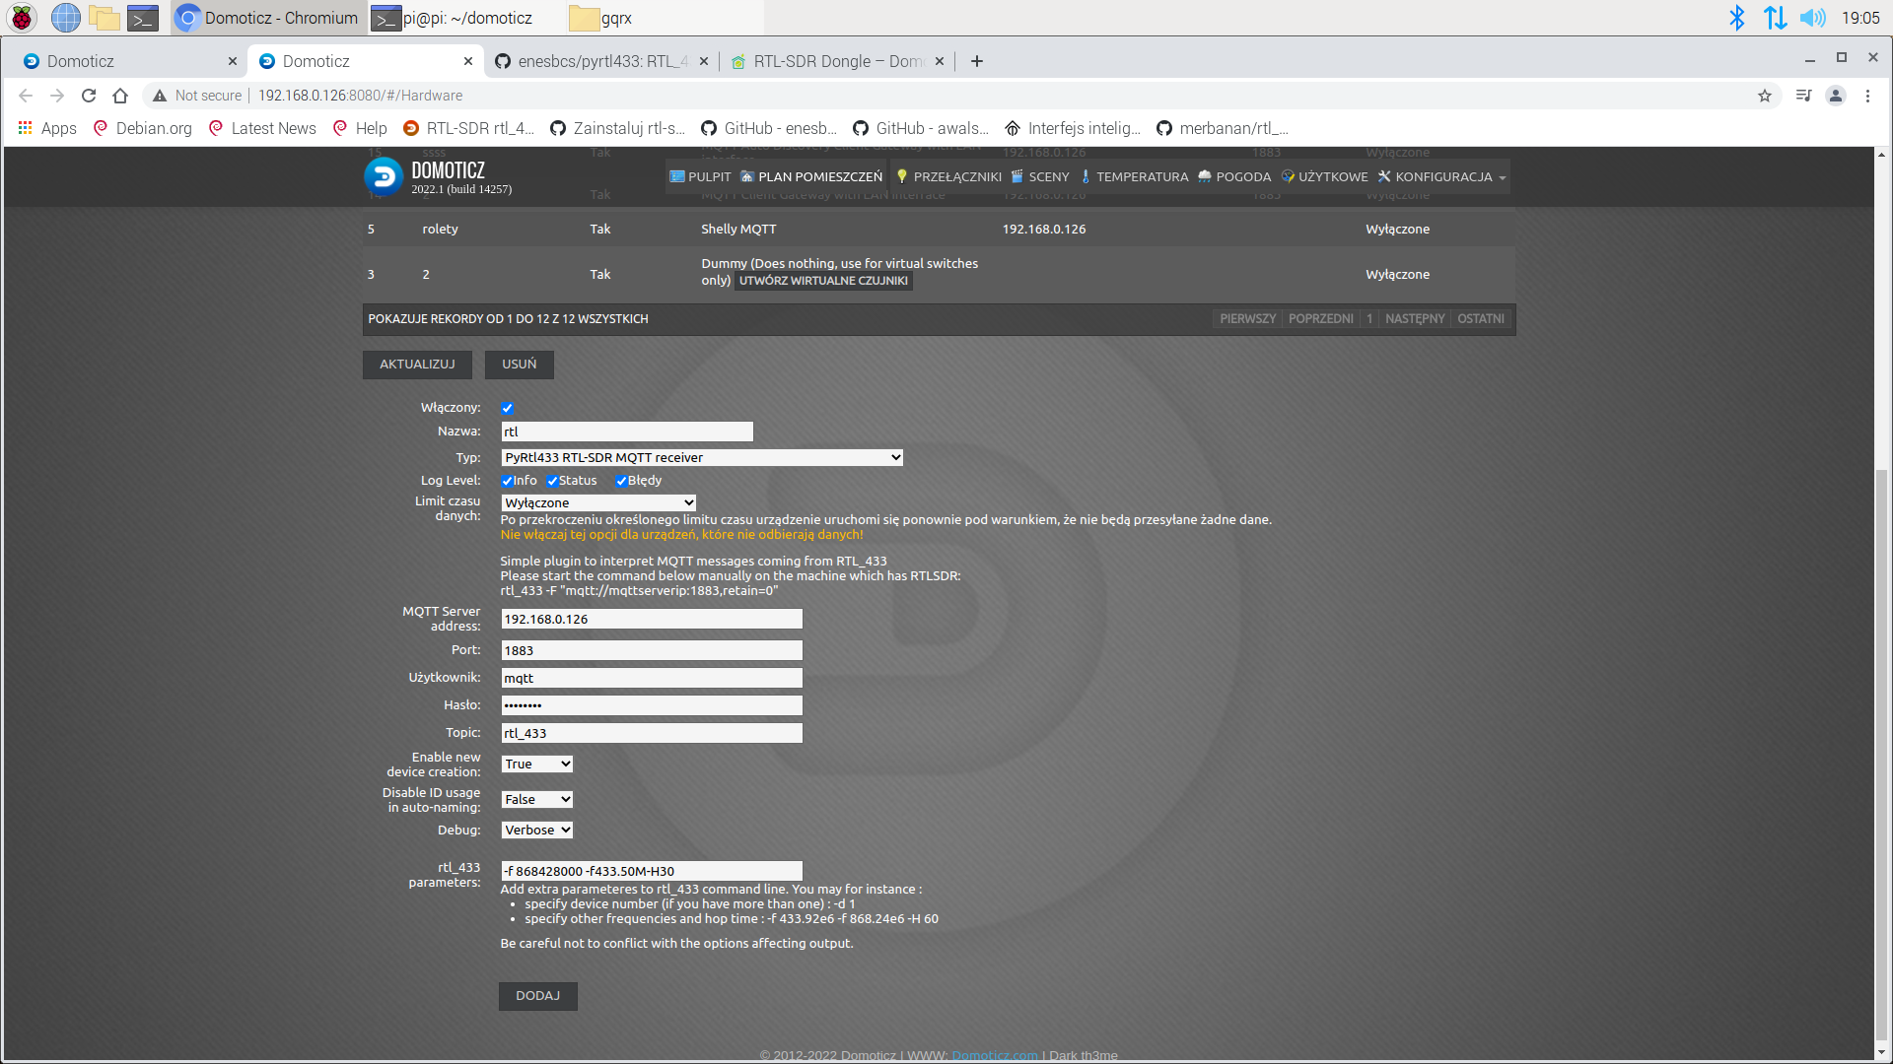Click the volume speaker tray icon
Viewport: 1893px width, 1064px height.
point(1813,18)
